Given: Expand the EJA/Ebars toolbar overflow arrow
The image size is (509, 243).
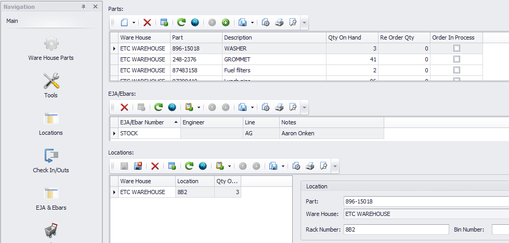Looking at the screenshot, I should 304,108.
